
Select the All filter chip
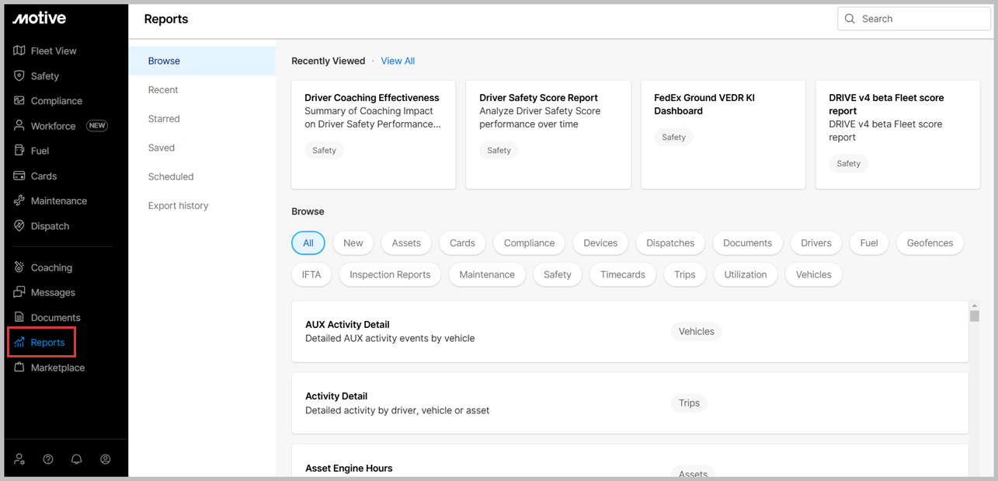coord(308,243)
